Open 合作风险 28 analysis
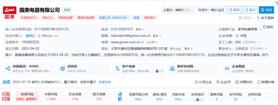 pyautogui.click(x=236, y=97)
